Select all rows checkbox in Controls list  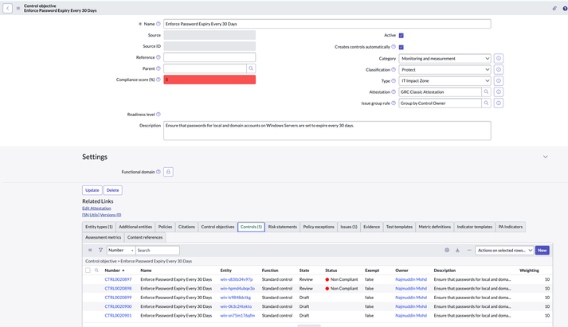click(88, 271)
